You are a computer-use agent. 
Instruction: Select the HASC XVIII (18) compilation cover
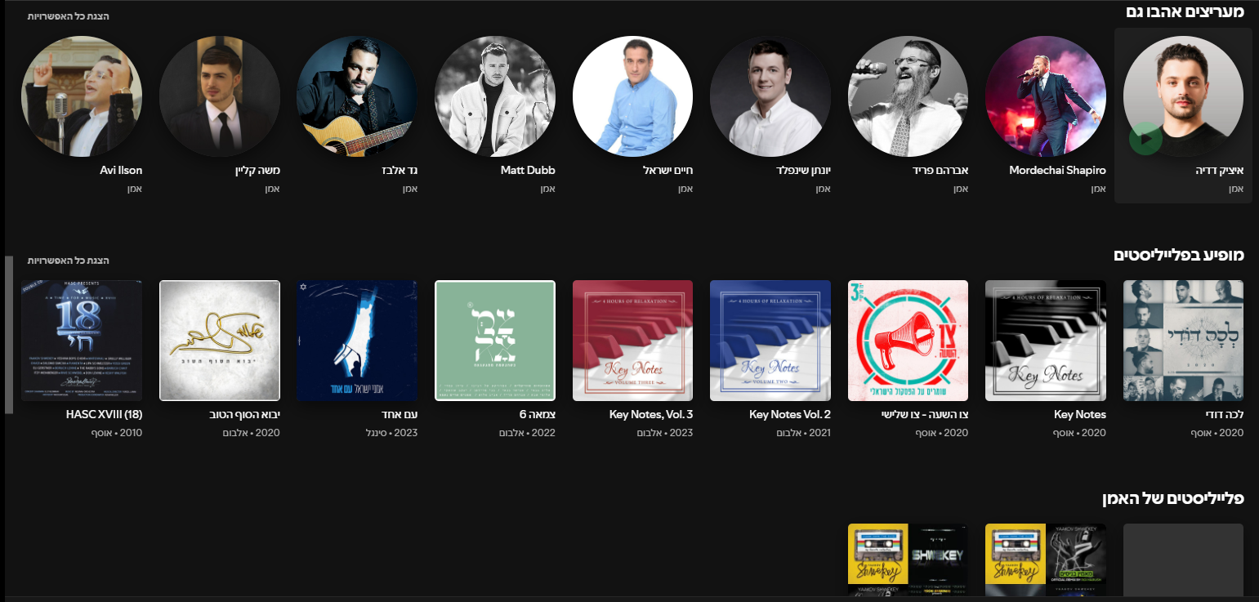[82, 341]
